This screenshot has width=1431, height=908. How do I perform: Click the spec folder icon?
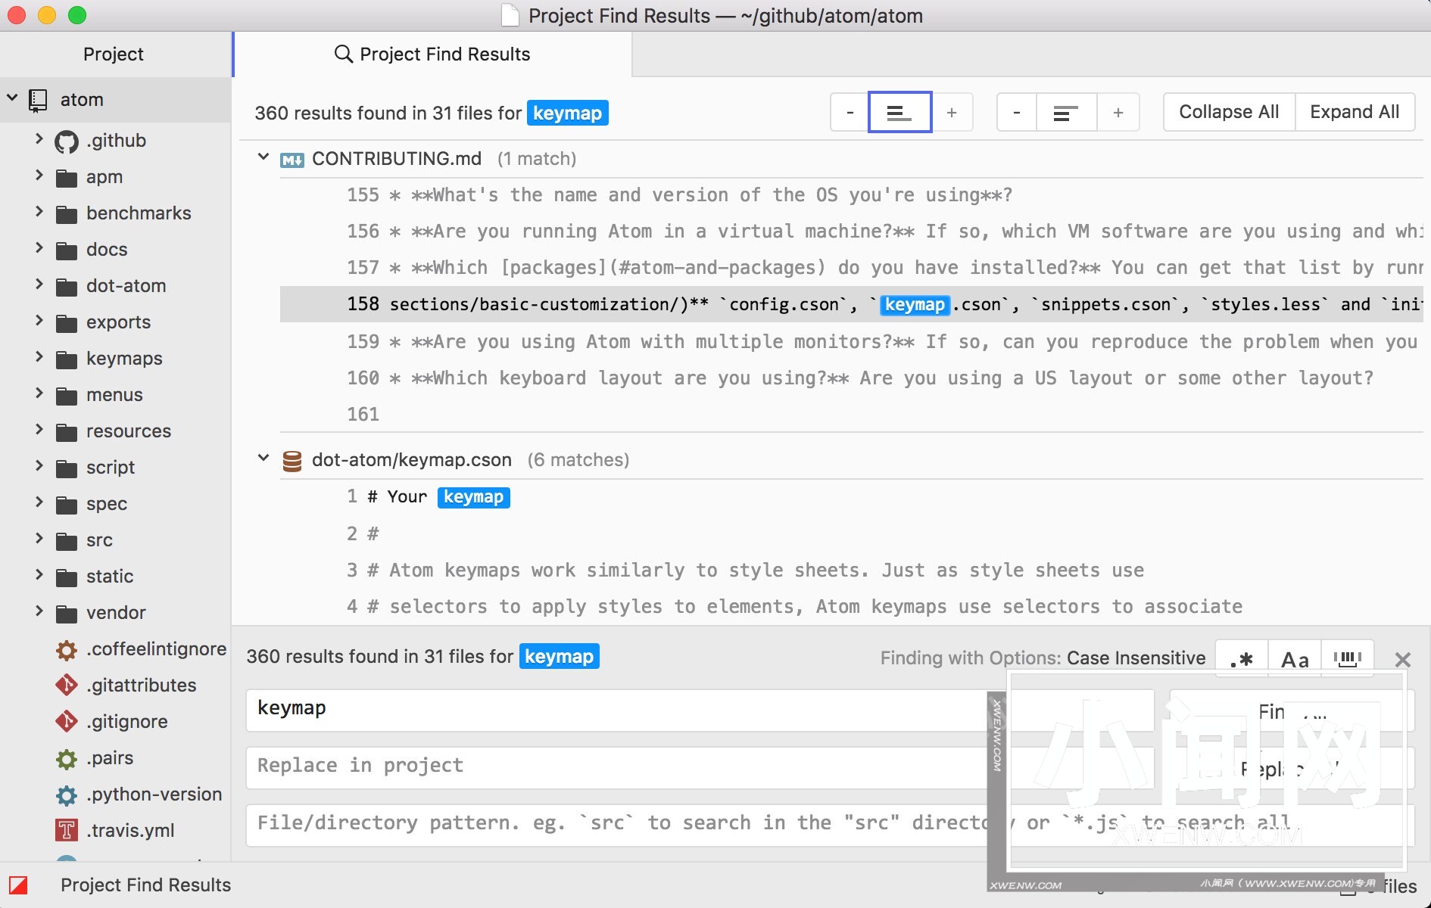click(x=67, y=505)
